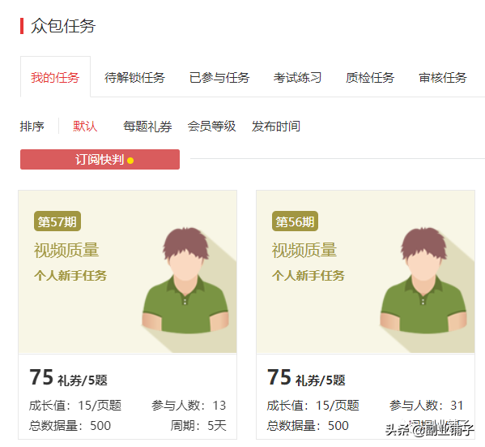Viewport: 485px width, 447px height.
Task: Click 75 礼券/5题 under 第57期 card
Action: pos(68,378)
